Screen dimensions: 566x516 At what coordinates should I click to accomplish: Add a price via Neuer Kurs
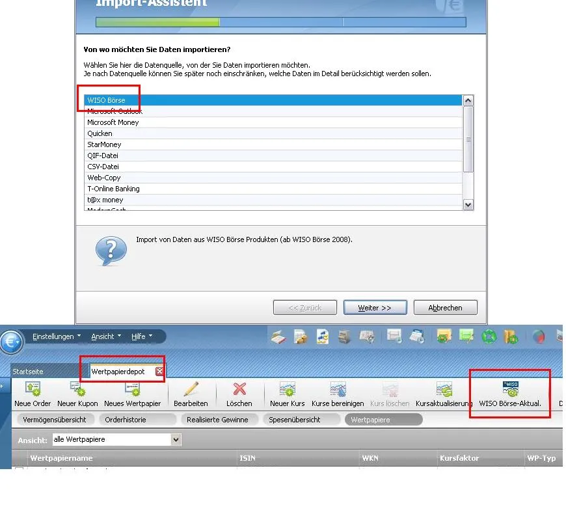[288, 389]
